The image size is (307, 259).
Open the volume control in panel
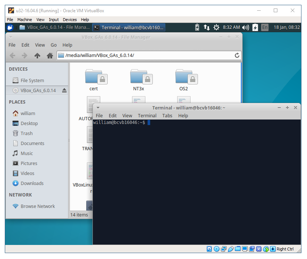(x=245, y=27)
